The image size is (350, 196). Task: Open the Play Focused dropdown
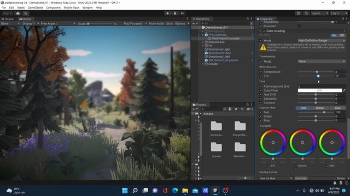[135, 23]
